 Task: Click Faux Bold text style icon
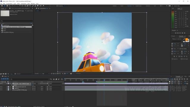[x=174, y=56]
